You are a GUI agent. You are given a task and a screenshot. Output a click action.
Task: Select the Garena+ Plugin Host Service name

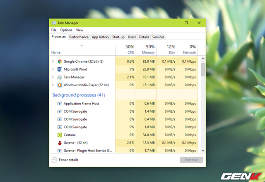(x=88, y=151)
